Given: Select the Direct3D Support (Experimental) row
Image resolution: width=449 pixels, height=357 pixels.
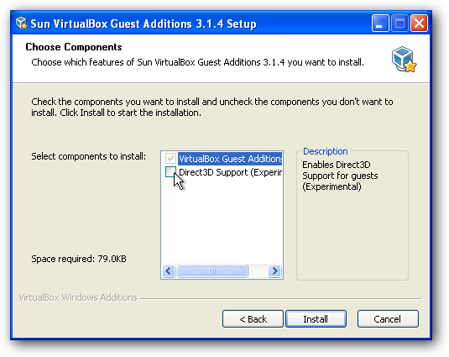Looking at the screenshot, I should pyautogui.click(x=230, y=172).
